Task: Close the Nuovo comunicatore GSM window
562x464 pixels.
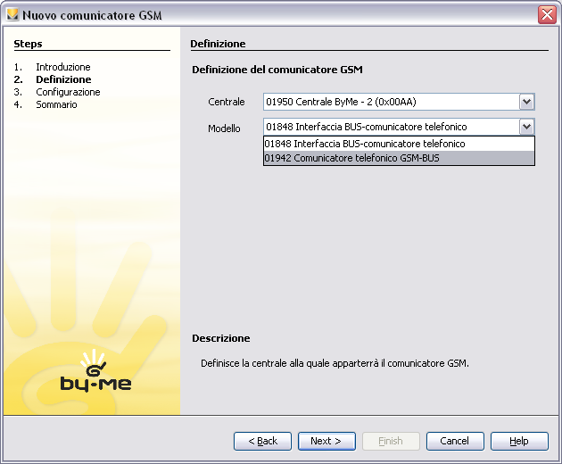Action: (x=547, y=15)
